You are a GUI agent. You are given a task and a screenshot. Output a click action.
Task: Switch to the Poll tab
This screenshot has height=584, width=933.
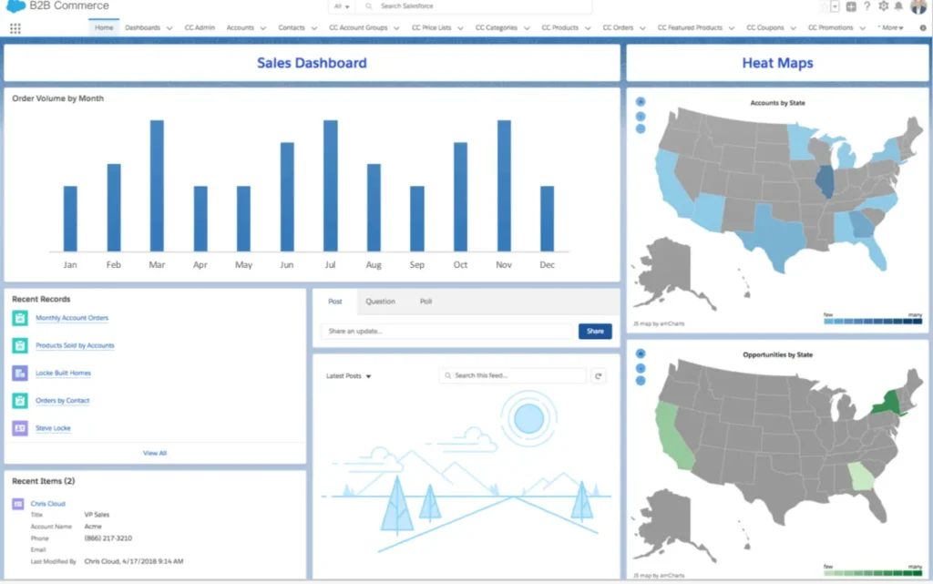pyautogui.click(x=426, y=302)
